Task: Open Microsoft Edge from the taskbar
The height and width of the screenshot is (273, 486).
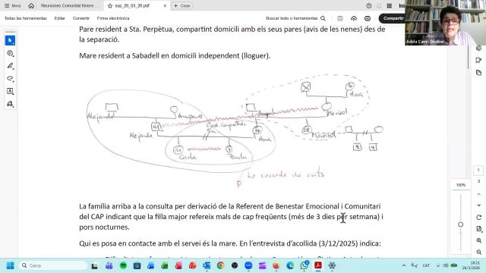Action: tap(290, 265)
